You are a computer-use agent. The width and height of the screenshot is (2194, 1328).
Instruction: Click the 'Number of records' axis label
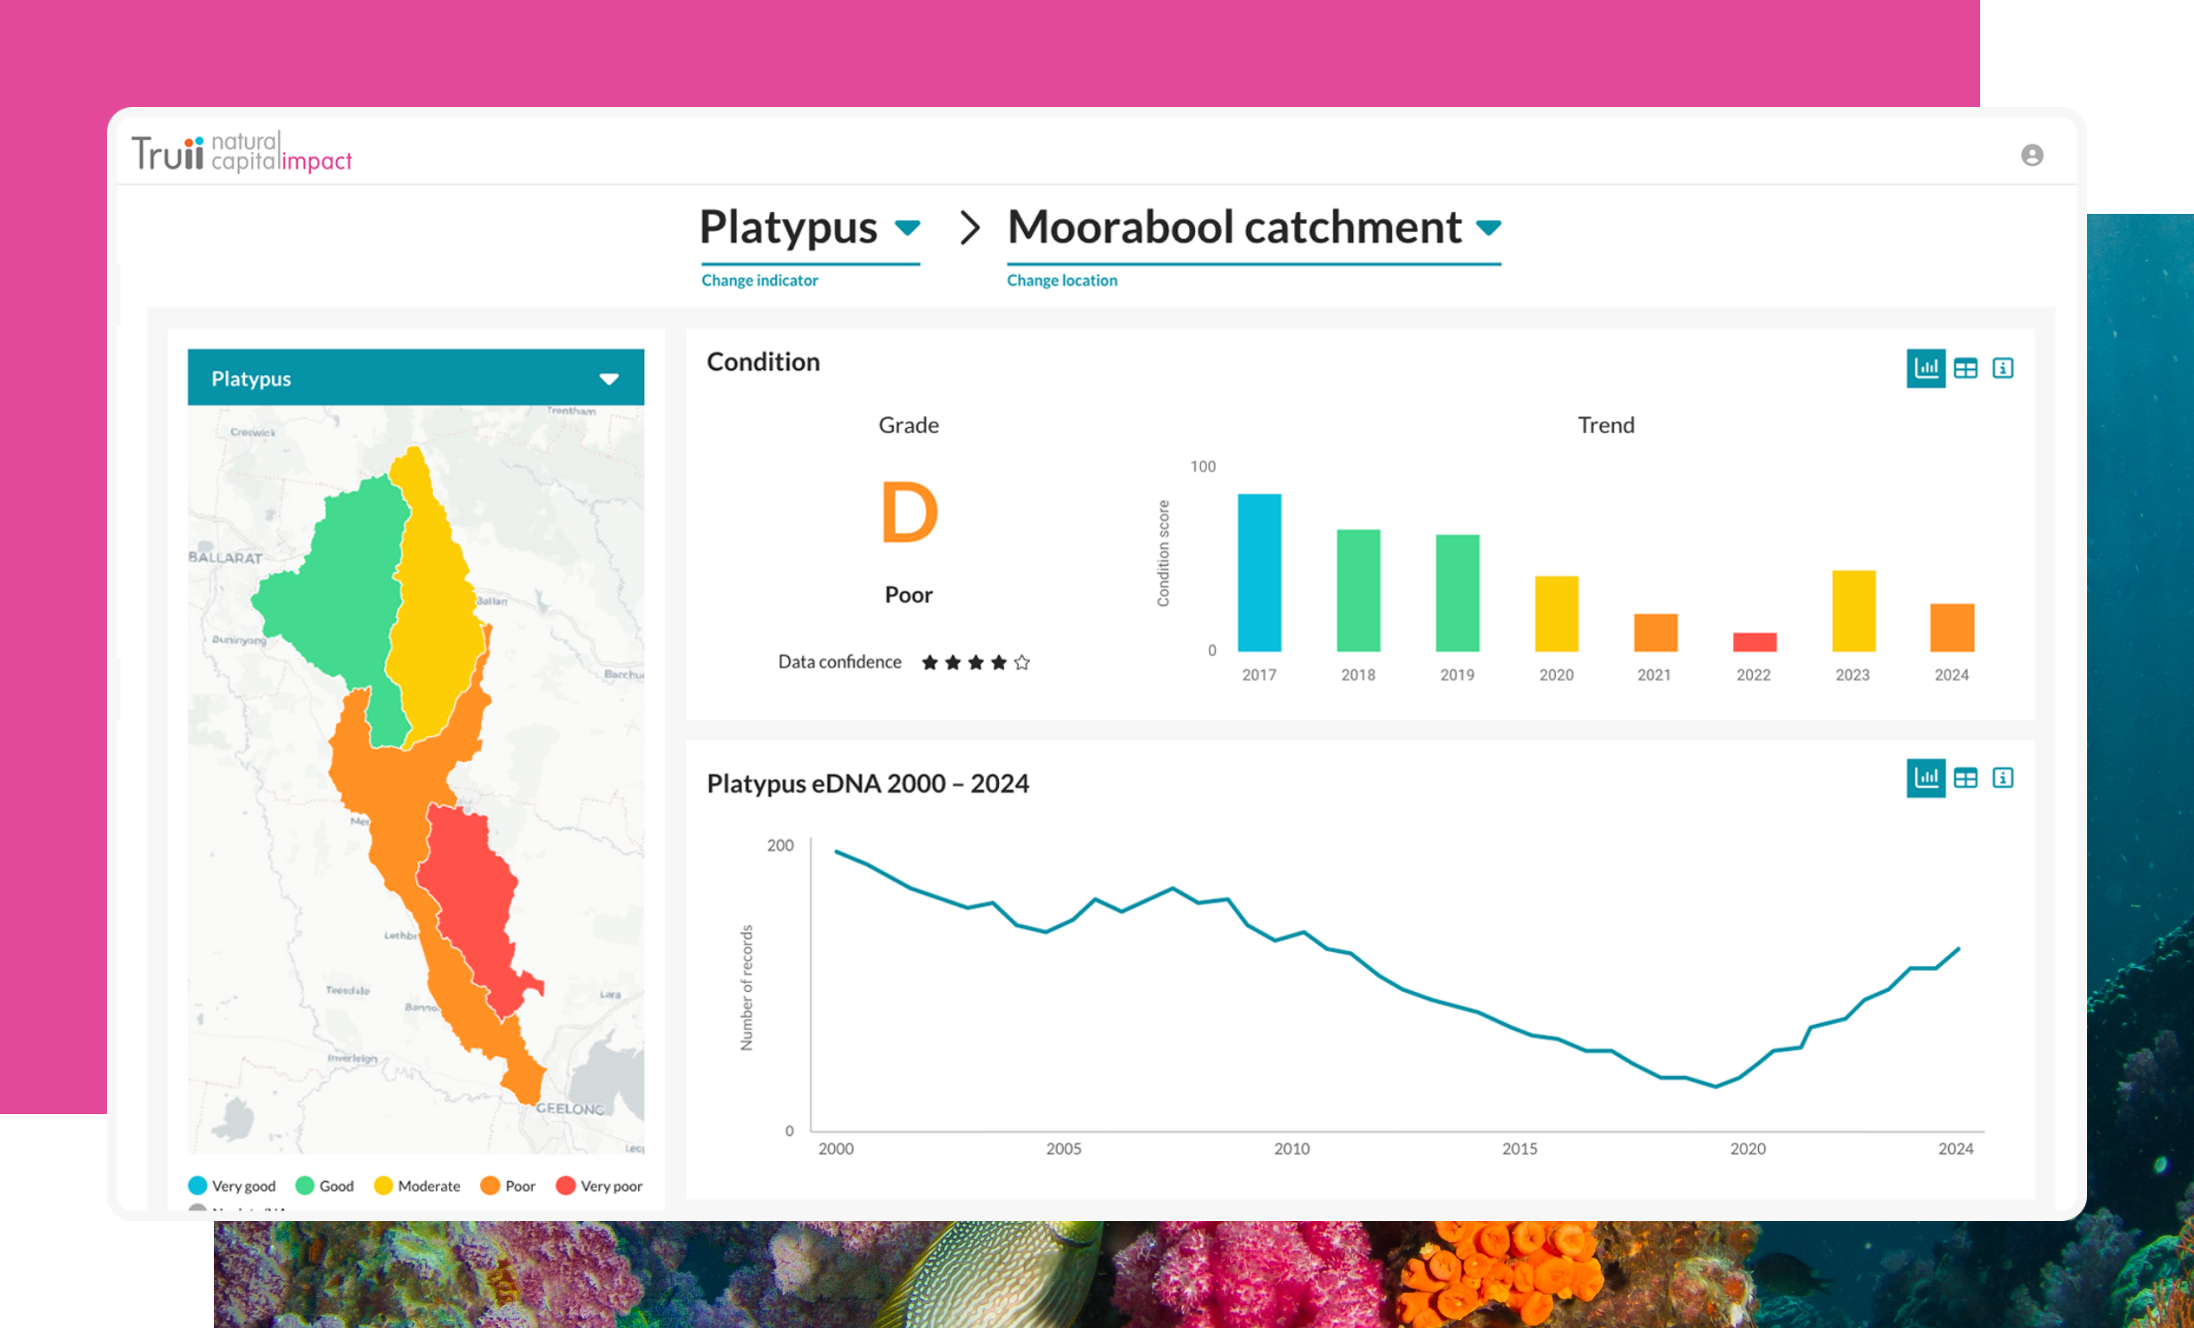[747, 988]
